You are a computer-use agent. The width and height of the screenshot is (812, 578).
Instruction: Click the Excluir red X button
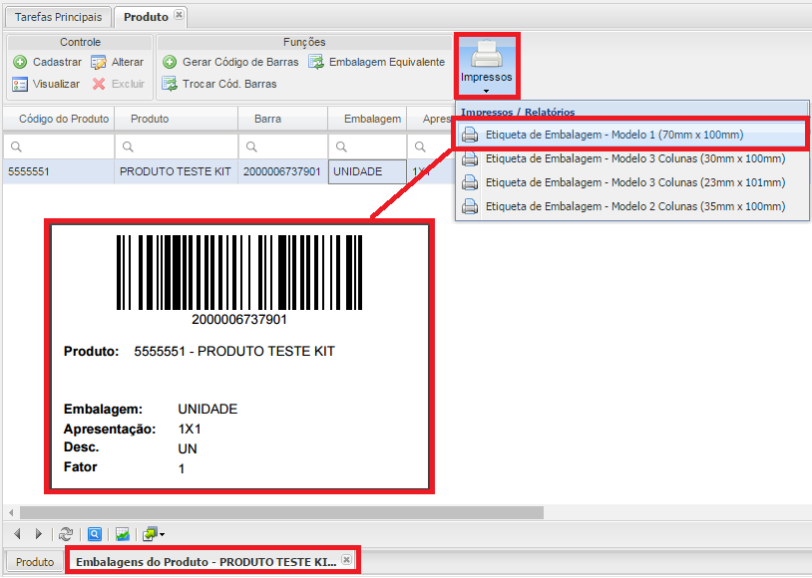click(118, 84)
